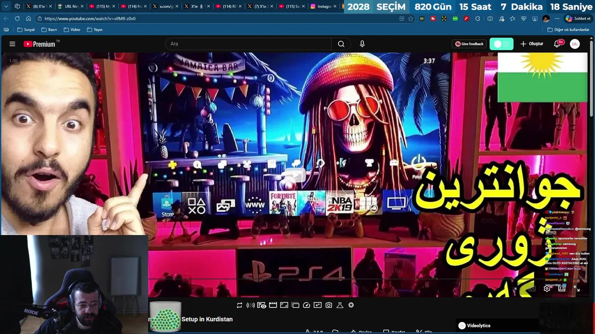The height and width of the screenshot is (334, 595).
Task: Toggle split screen view in browser
Action: pyautogui.click(x=490, y=19)
